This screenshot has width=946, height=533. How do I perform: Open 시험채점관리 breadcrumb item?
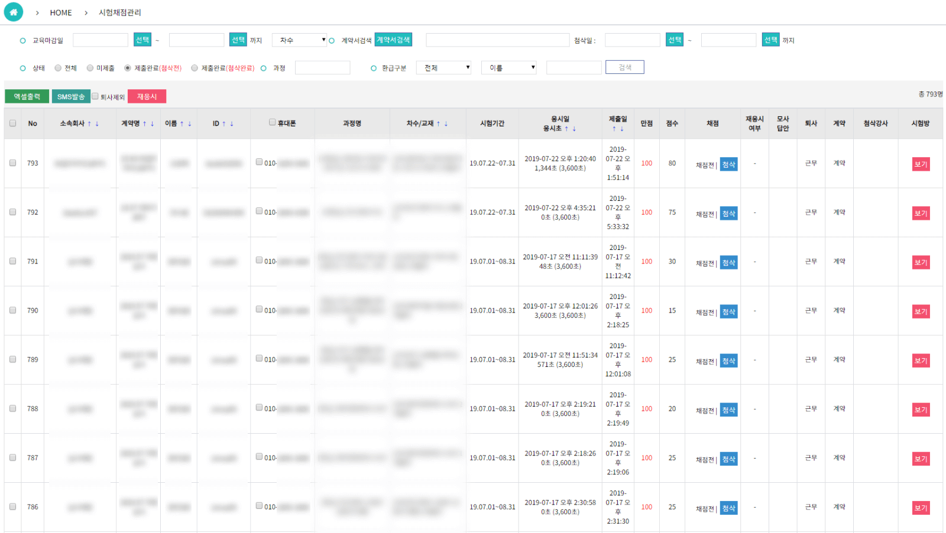pos(120,12)
